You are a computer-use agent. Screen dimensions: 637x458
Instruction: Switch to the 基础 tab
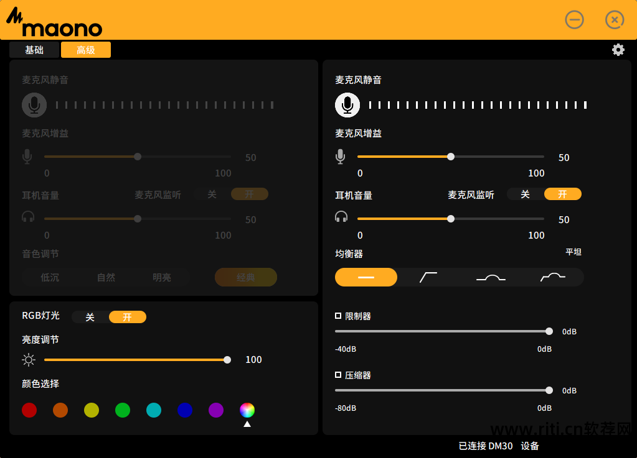[x=34, y=50]
